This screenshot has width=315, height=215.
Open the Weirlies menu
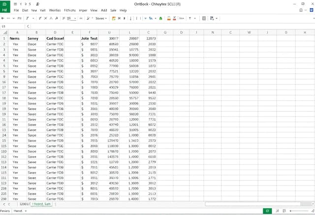click(55, 10)
